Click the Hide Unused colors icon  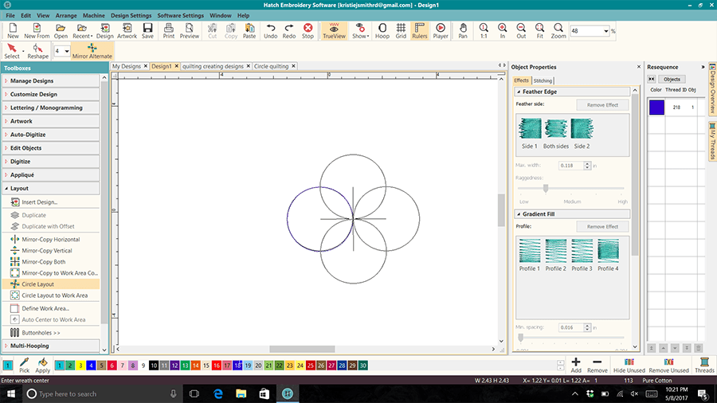point(629,365)
